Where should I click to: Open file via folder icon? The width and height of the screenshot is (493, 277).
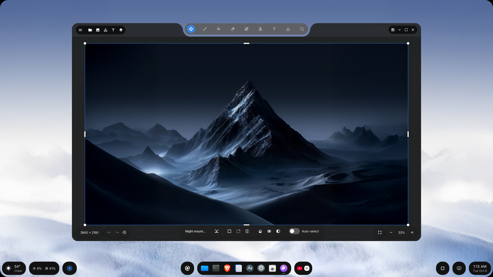(x=90, y=30)
